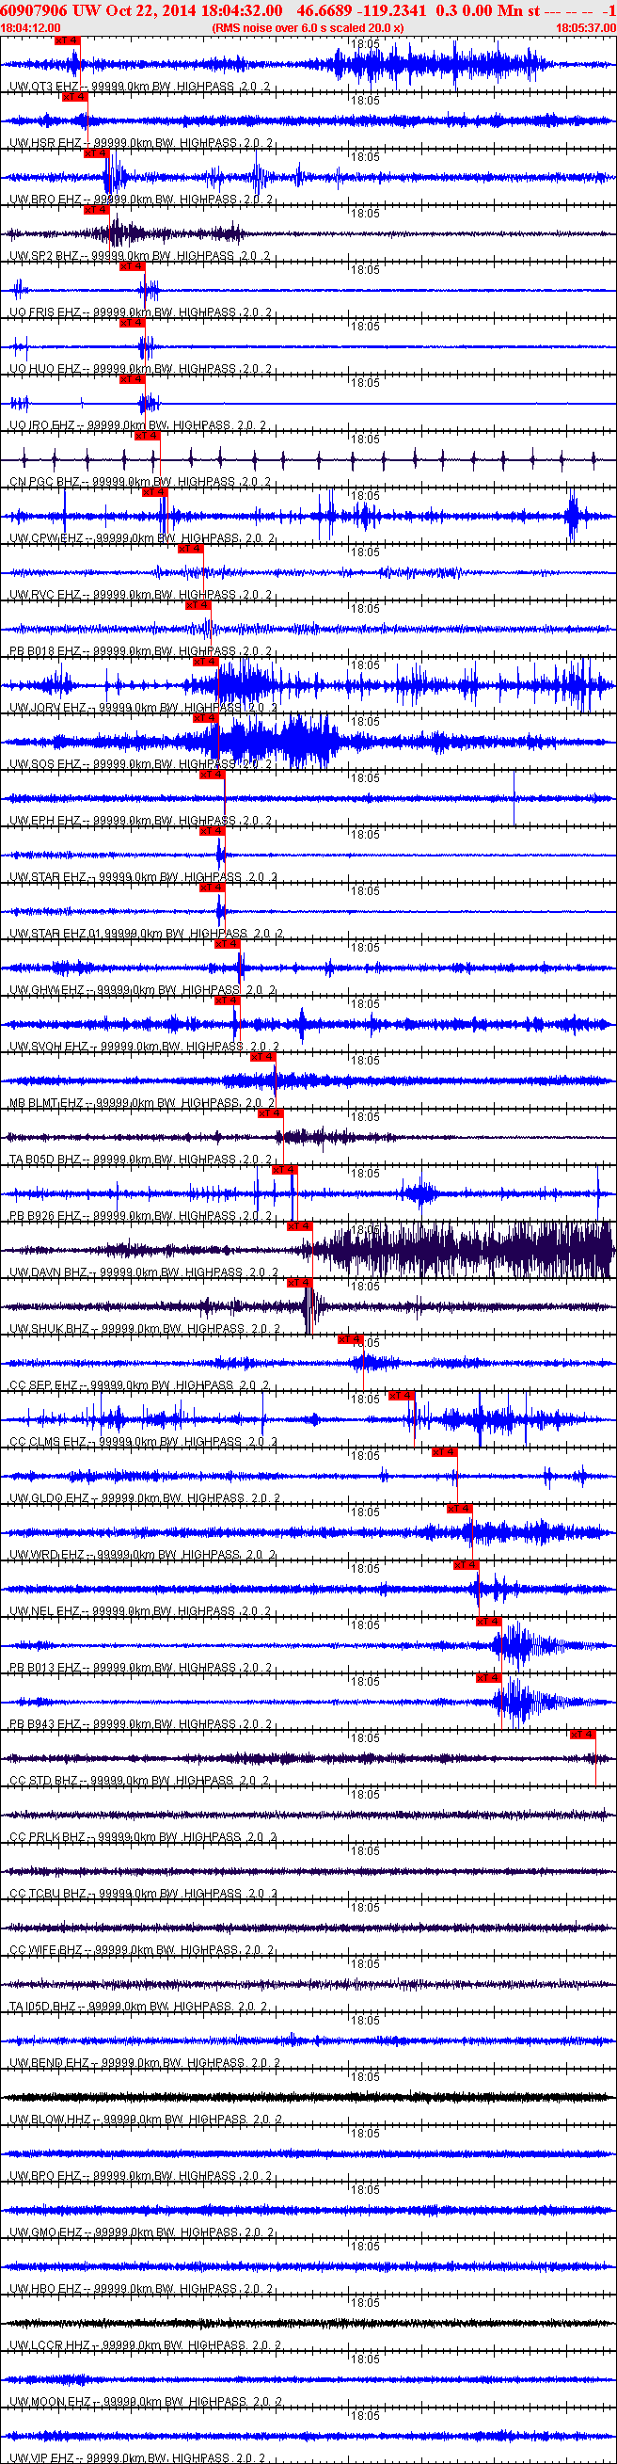
Task: Select the red pick marker on UW.JORV trace
Action: (x=205, y=662)
